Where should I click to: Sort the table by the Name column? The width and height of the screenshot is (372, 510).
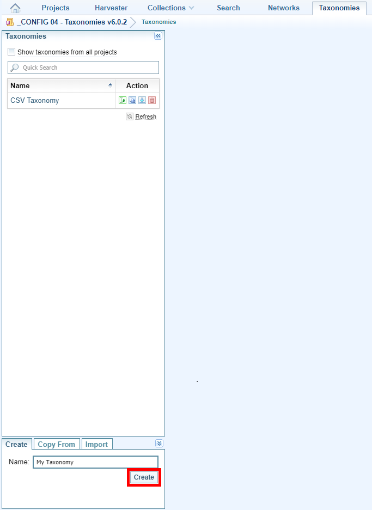click(x=61, y=85)
